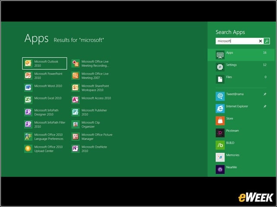Screen dimensions: 277x207
Task: Click the 'Microsoft Word 2010' label
Action: (x=48, y=86)
